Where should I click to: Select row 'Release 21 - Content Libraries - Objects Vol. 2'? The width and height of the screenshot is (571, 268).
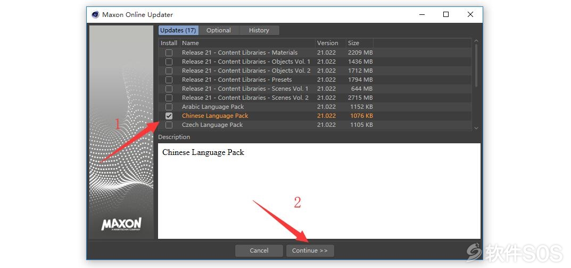click(315, 71)
